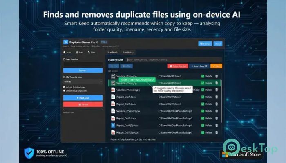The width and height of the screenshot is (286, 163).
Task: Click blue document icon of Report_Draft(2).docx
Action: coord(113,126)
